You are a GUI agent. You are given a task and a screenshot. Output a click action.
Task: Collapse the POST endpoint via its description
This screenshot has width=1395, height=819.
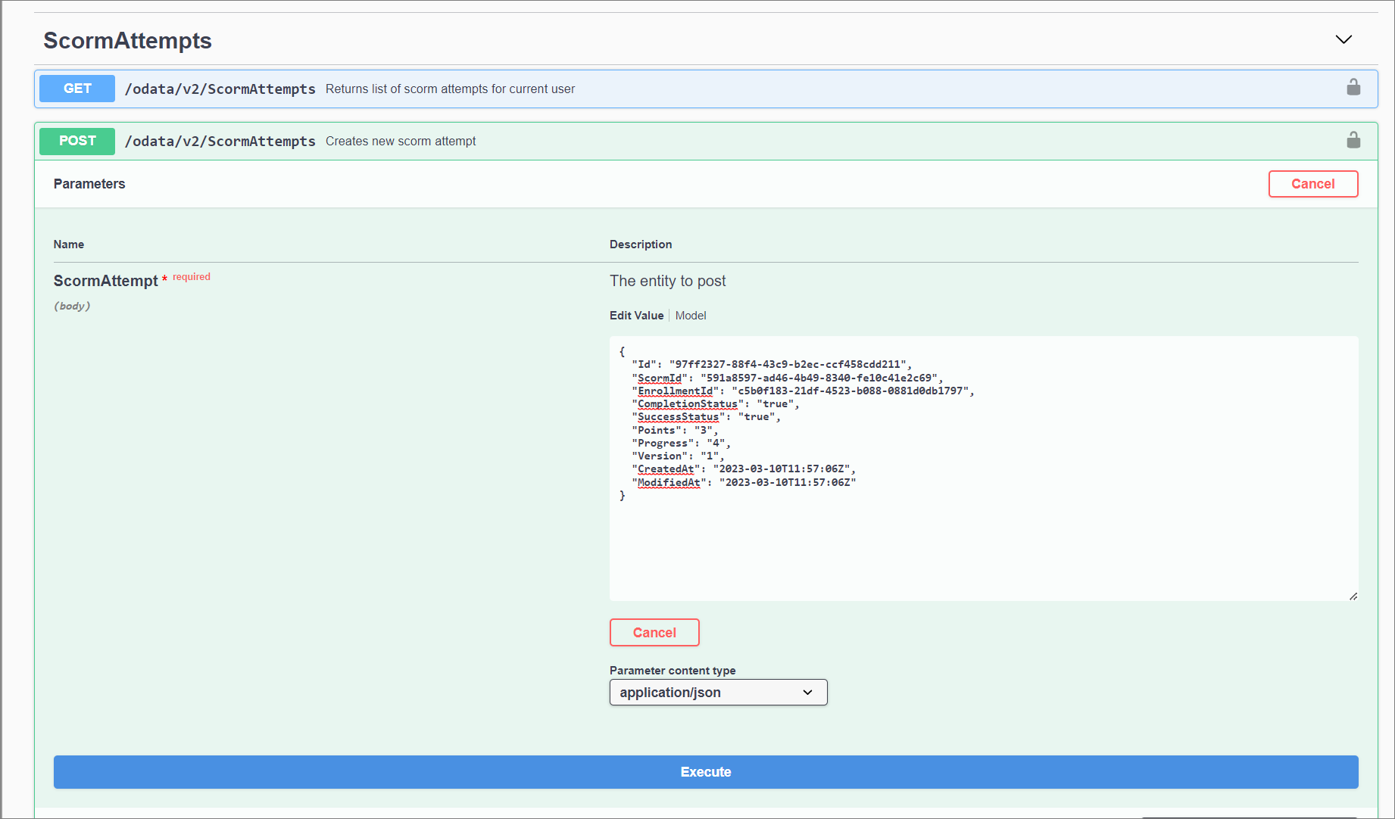(401, 142)
